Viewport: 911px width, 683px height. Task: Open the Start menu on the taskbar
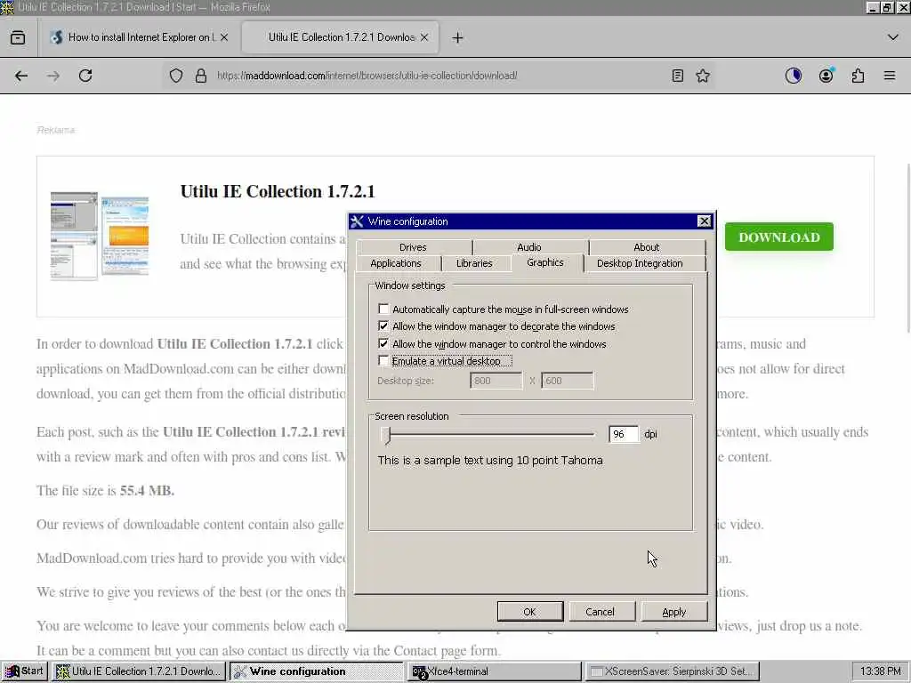(24, 671)
